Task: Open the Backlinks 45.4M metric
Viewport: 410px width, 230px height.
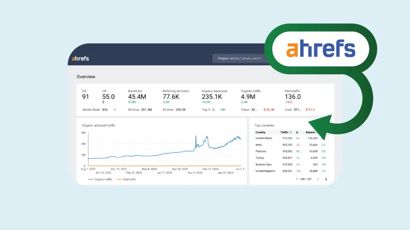Action: [137, 97]
